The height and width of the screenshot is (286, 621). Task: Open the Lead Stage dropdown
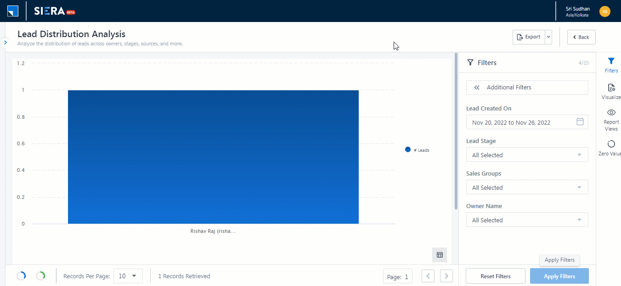[527, 155]
